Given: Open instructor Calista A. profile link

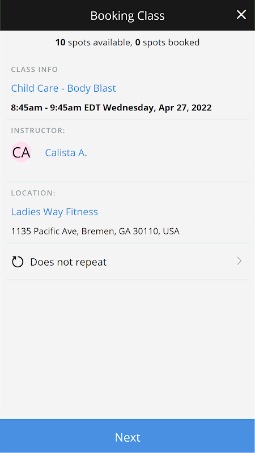Looking at the screenshot, I should tap(66, 152).
